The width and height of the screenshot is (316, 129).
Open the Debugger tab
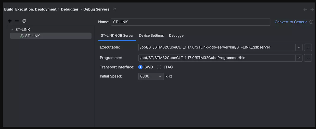177,36
